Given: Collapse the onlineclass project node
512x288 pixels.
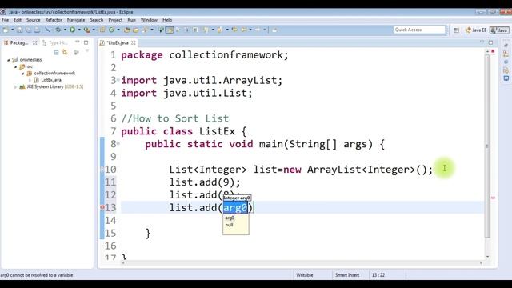Looking at the screenshot, I should pos(9,60).
